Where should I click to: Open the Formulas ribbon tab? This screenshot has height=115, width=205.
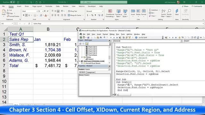(x=49, y=6)
